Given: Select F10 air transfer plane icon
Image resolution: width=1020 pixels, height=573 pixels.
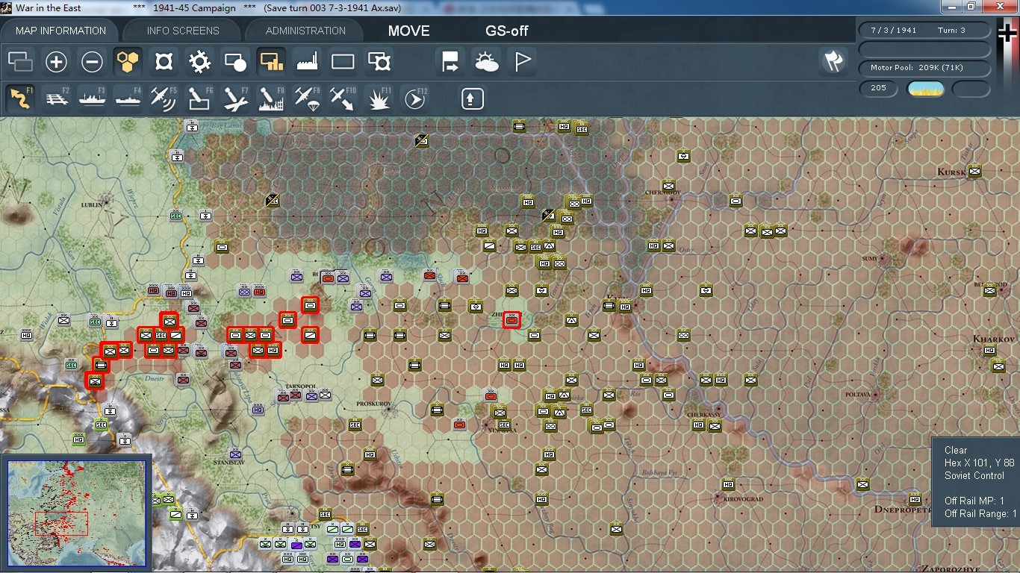Looking at the screenshot, I should (x=343, y=98).
